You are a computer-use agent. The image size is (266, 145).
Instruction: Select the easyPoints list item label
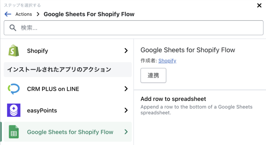pos(42,110)
